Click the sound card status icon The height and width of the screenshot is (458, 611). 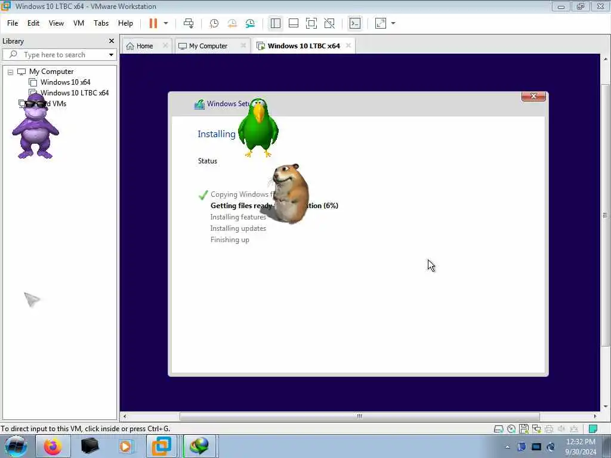(561, 429)
